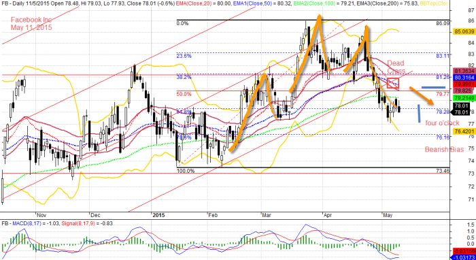
Task: Click the 2015 label on the date axis
Action: click(158, 215)
